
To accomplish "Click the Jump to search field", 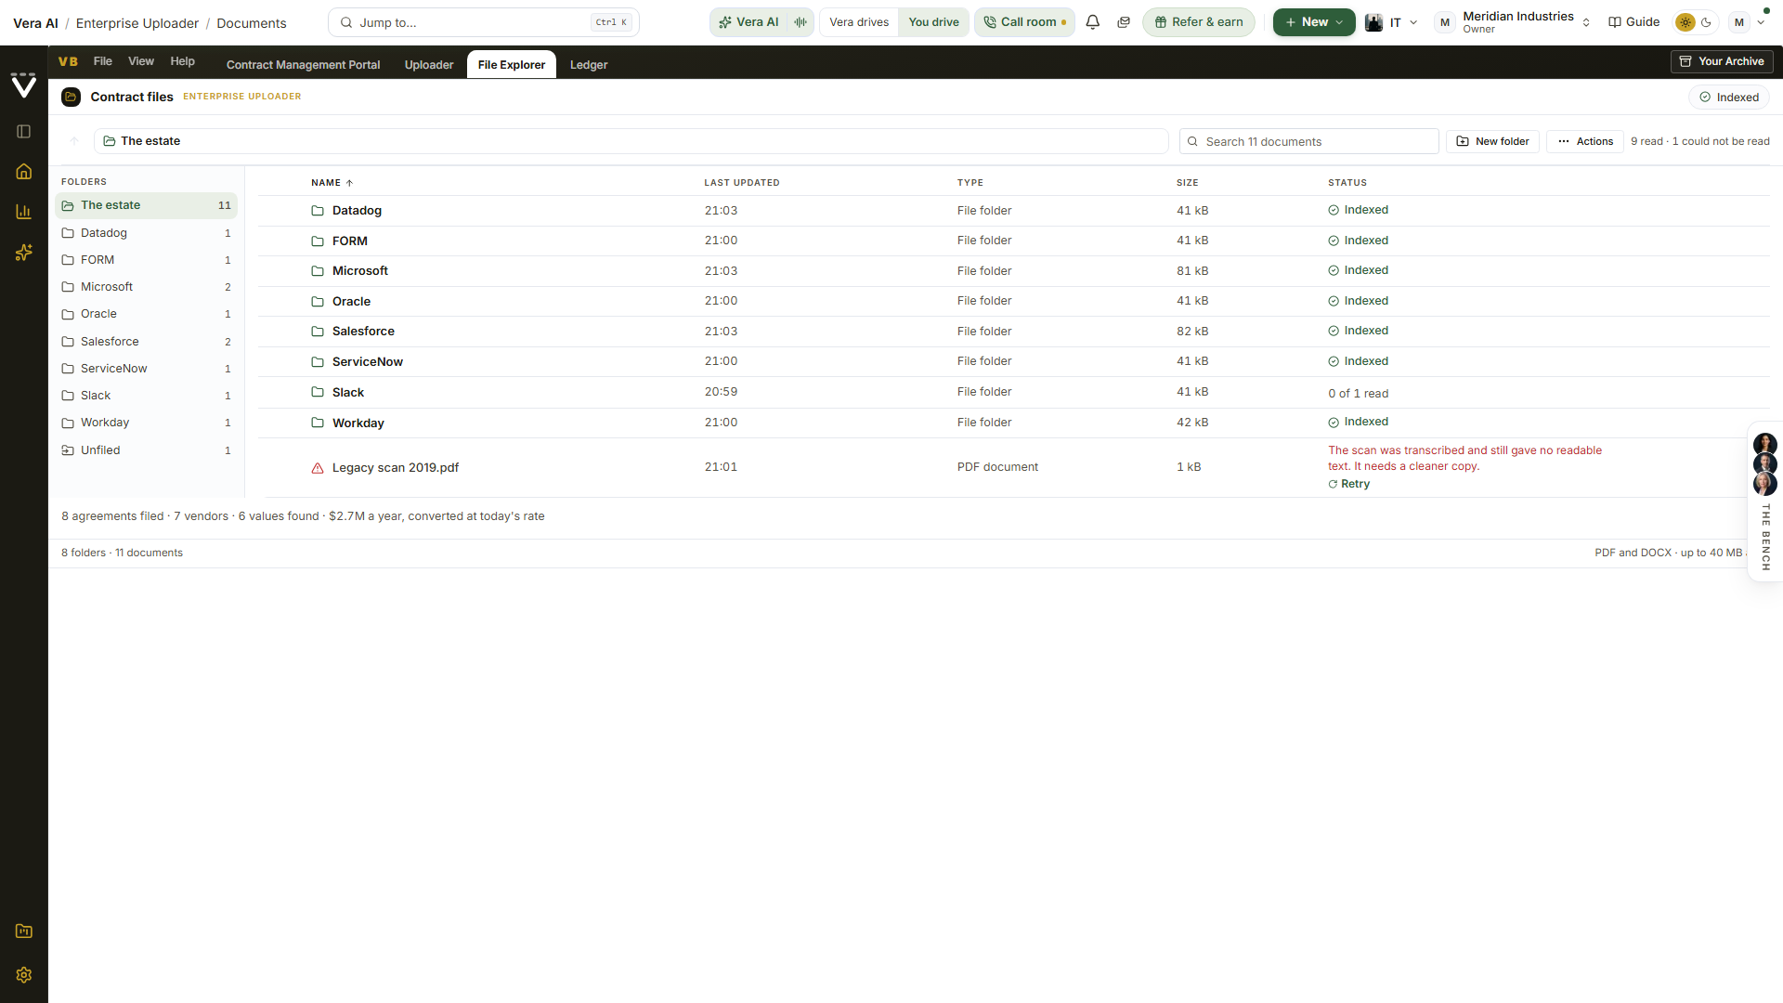I will [x=484, y=22].
